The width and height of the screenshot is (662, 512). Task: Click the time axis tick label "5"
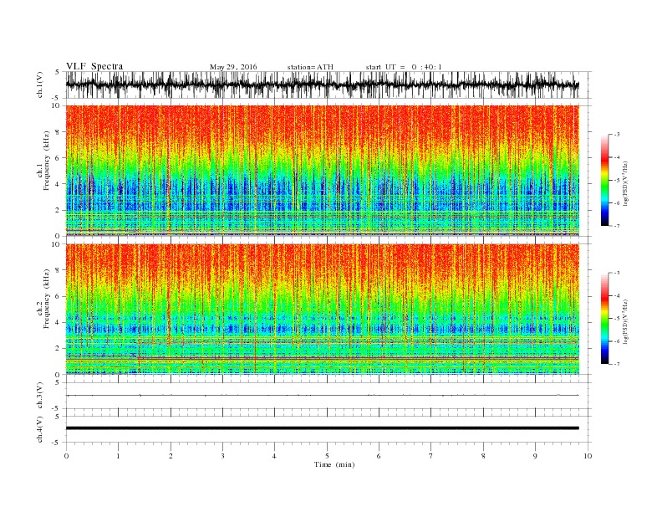point(327,456)
